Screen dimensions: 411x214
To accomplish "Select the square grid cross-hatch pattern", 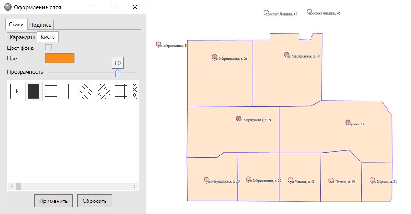I will [x=121, y=91].
